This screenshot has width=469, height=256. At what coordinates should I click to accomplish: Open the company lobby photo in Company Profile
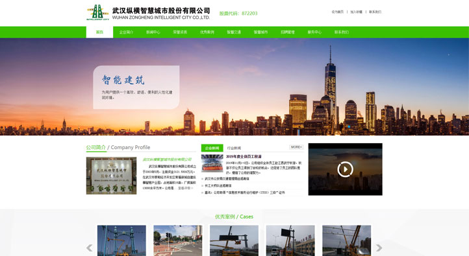(111, 176)
